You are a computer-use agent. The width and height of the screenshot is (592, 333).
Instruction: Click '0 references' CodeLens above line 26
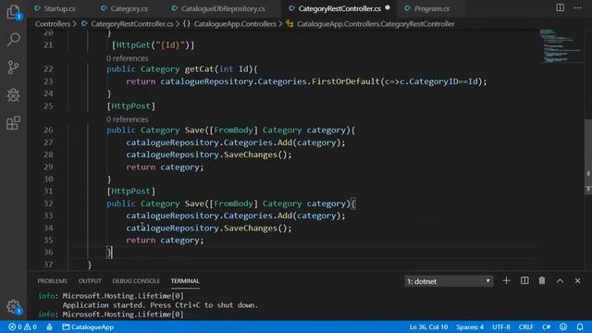(x=128, y=119)
